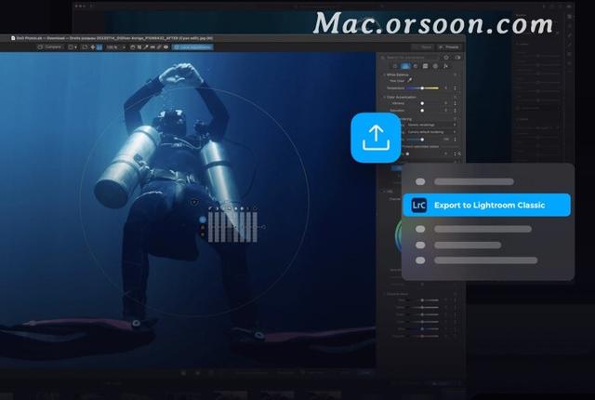Click the large blue export arrow icon

(376, 138)
